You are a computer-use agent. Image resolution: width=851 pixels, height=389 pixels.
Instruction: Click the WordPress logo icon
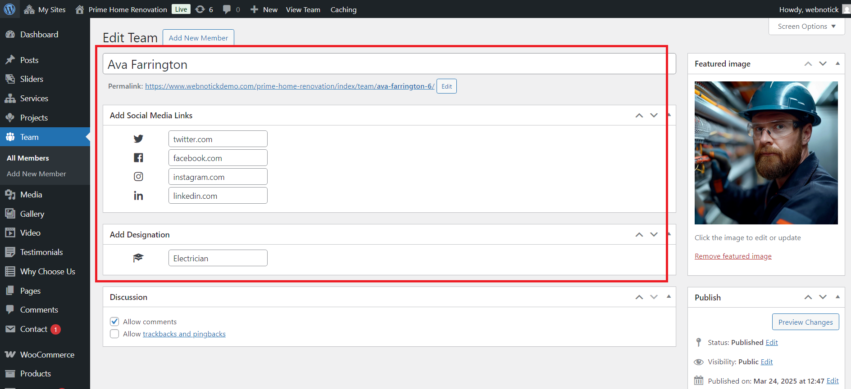click(x=9, y=9)
